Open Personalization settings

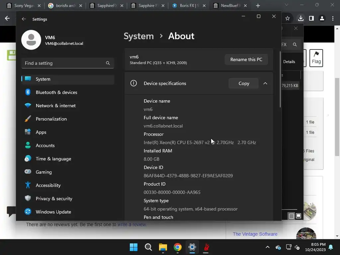[68, 119]
